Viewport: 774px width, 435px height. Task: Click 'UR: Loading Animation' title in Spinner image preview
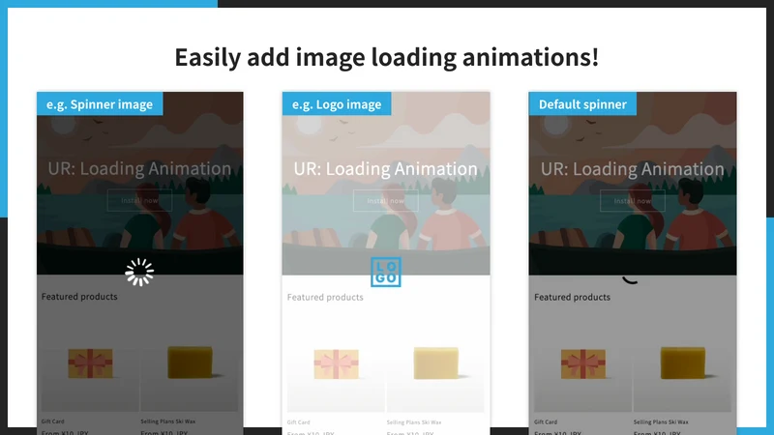tap(139, 168)
